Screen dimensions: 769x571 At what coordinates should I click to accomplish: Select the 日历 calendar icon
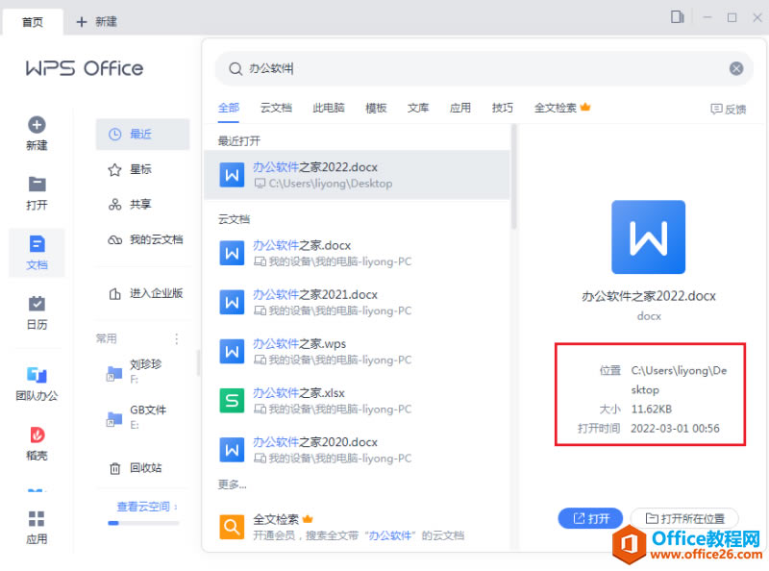point(37,304)
